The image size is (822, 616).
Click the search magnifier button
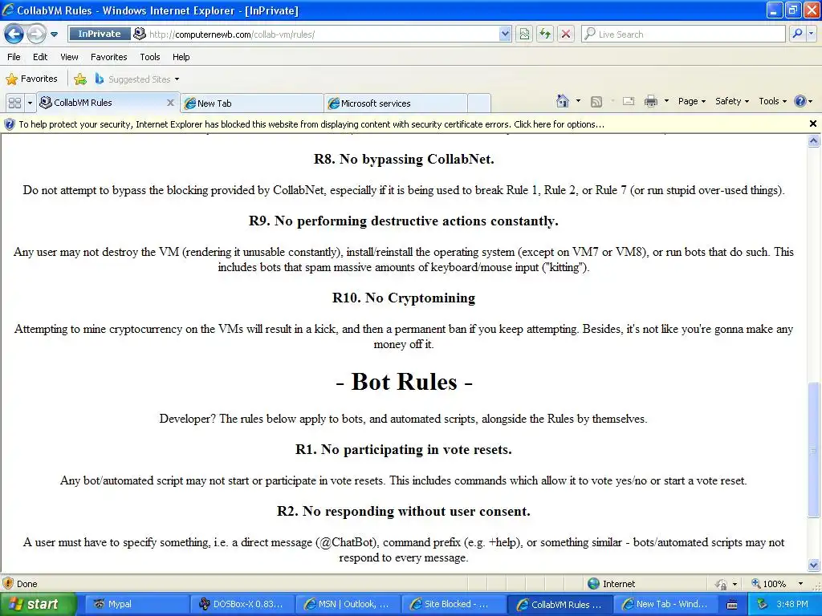click(x=797, y=34)
